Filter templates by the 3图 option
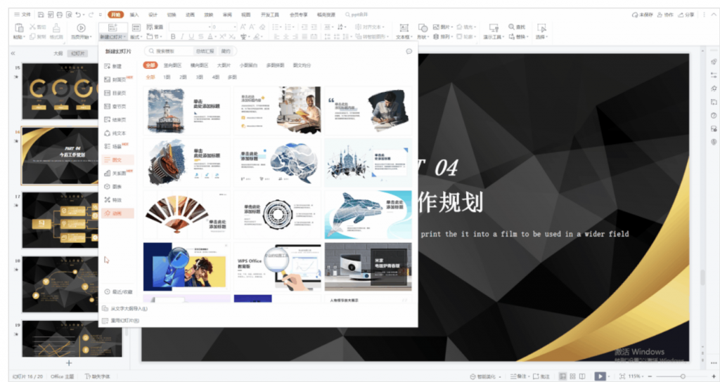The height and width of the screenshot is (382, 720). point(199,77)
